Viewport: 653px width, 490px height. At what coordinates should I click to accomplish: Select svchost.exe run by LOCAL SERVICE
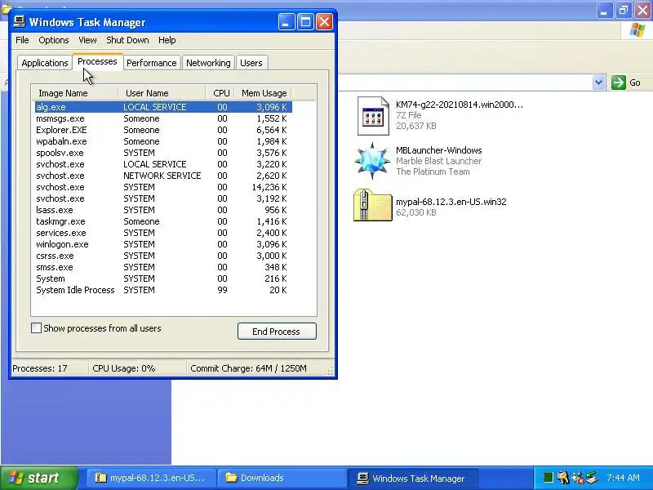click(163, 164)
